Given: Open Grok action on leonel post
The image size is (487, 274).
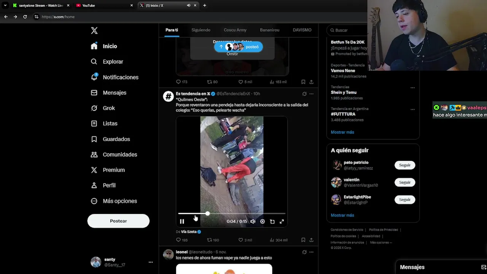Looking at the screenshot, I should (304, 252).
